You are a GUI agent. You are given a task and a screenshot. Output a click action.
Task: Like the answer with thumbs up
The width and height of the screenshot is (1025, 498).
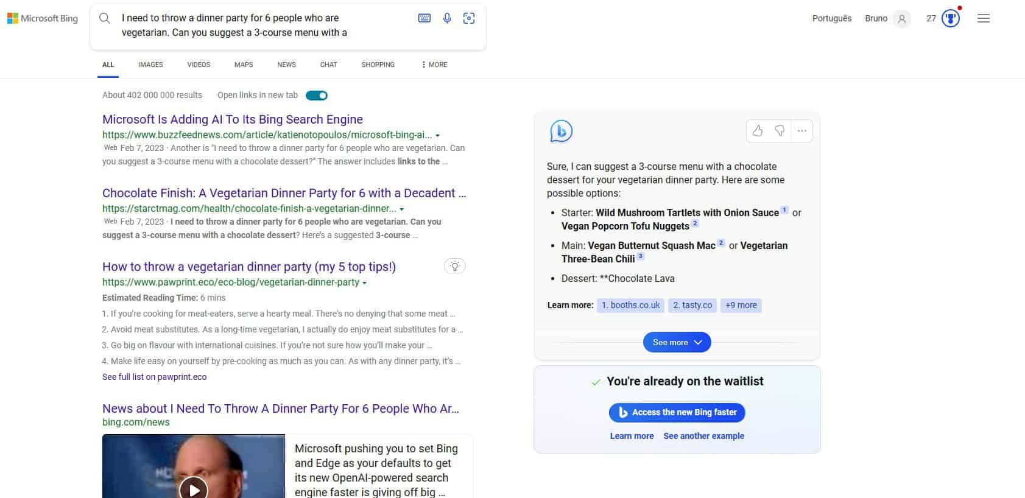point(758,131)
